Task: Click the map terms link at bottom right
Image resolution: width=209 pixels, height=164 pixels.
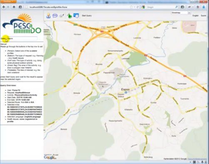Action: tap(198, 159)
